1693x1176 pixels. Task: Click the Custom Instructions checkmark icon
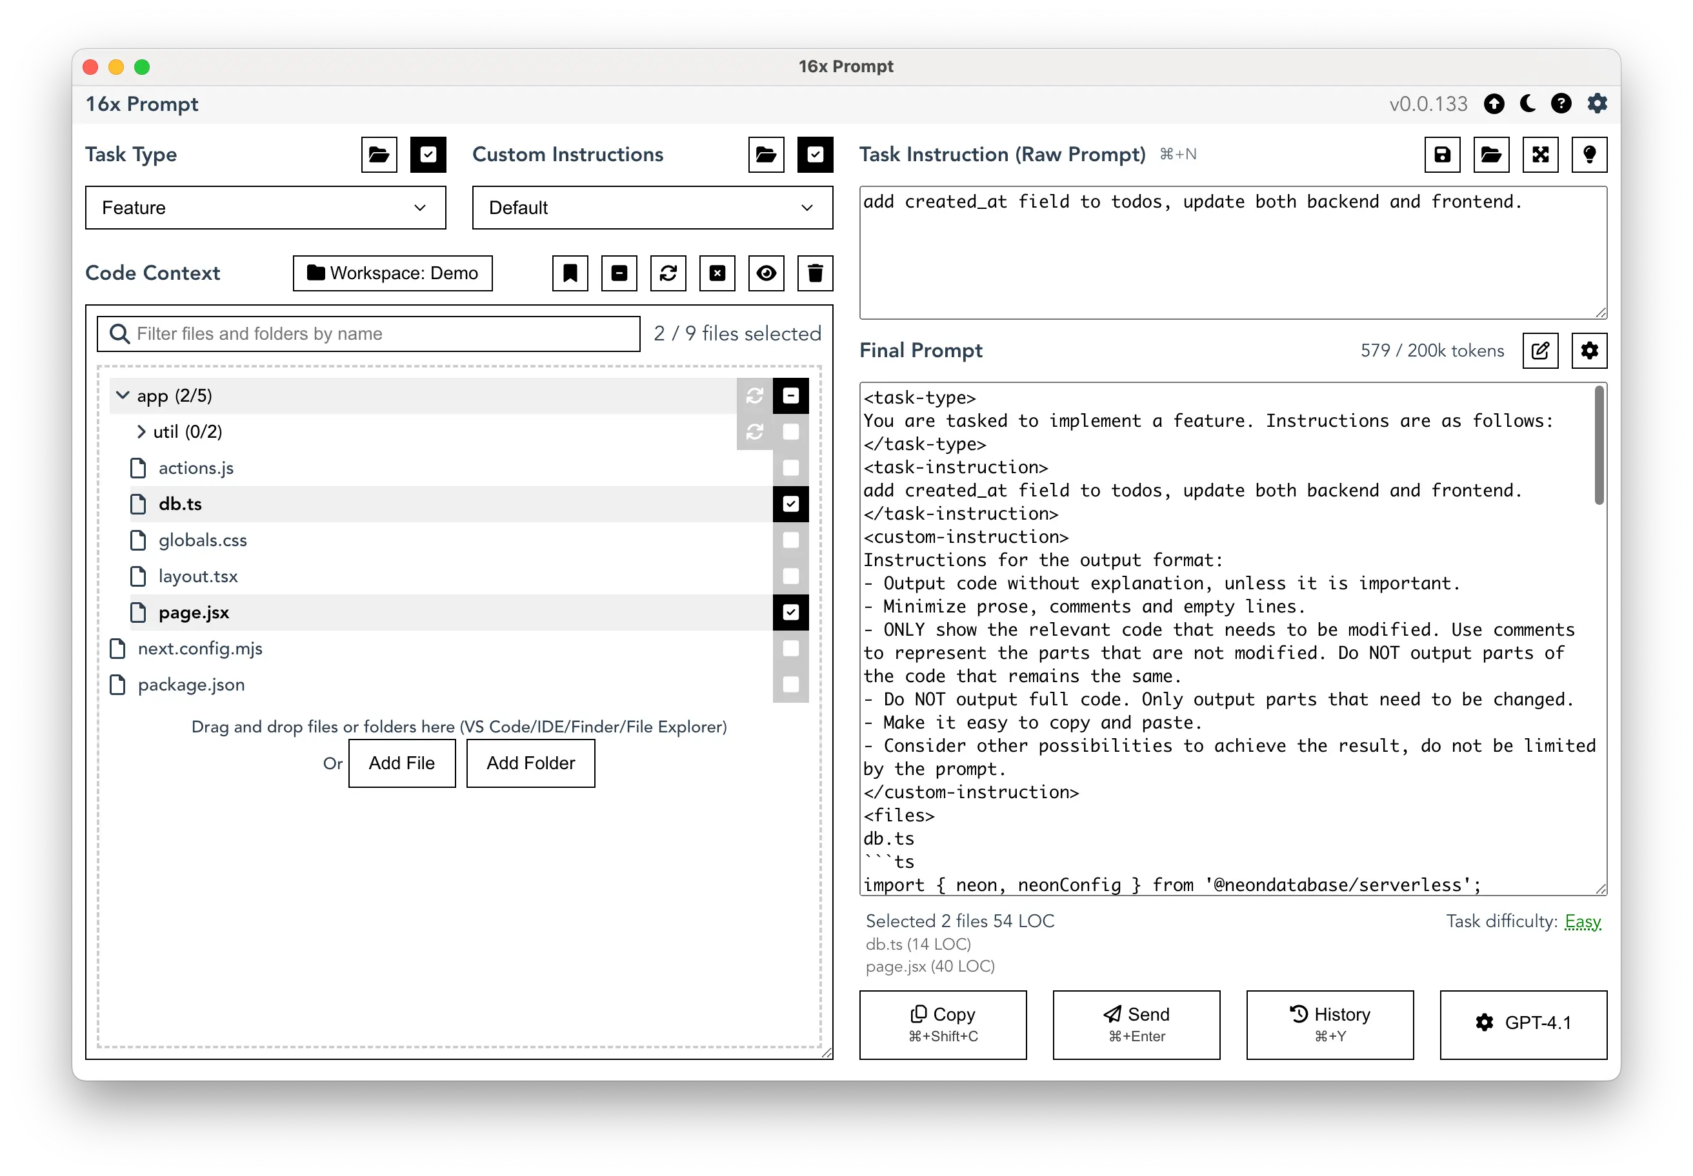click(815, 155)
